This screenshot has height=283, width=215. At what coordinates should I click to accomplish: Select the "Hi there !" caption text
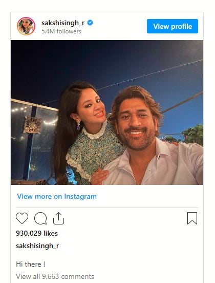point(30,264)
